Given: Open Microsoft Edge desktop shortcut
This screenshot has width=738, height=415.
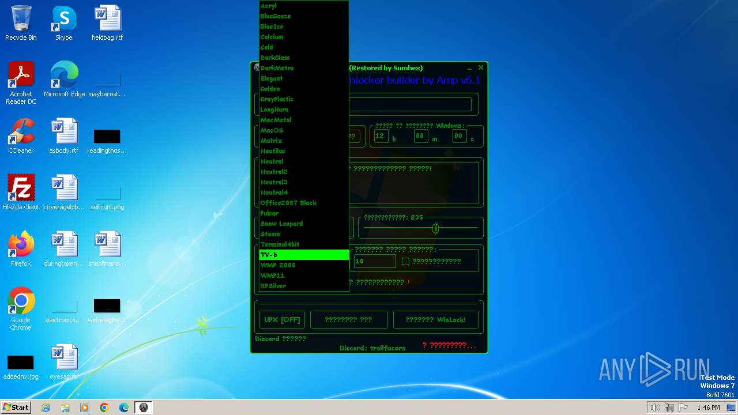Looking at the screenshot, I should pos(64,80).
